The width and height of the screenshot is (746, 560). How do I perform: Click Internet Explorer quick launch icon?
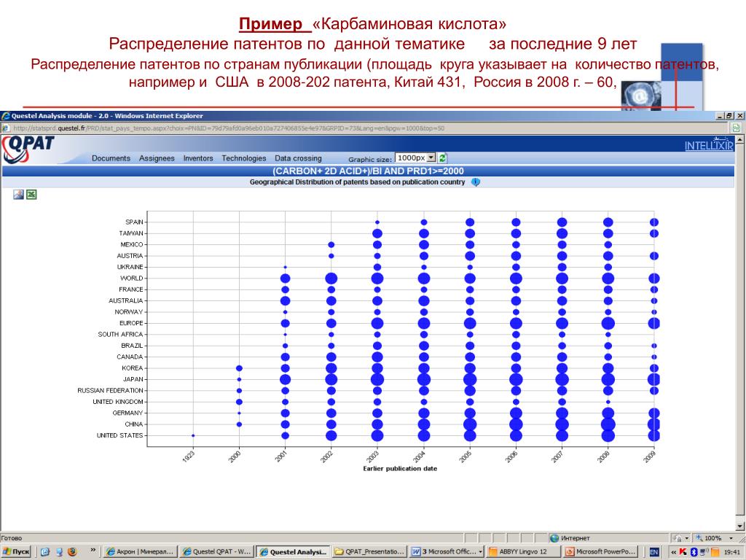click(x=45, y=551)
